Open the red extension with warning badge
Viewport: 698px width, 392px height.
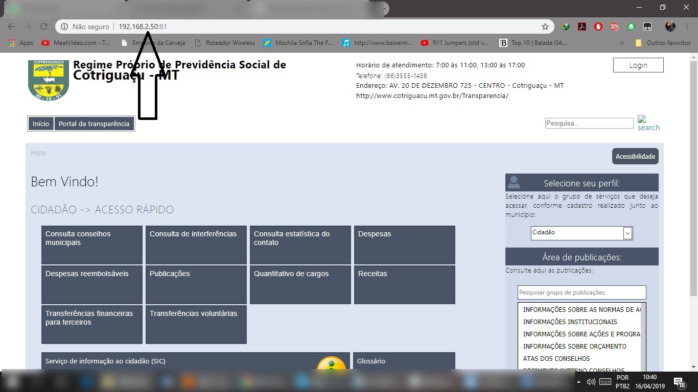[x=615, y=27]
